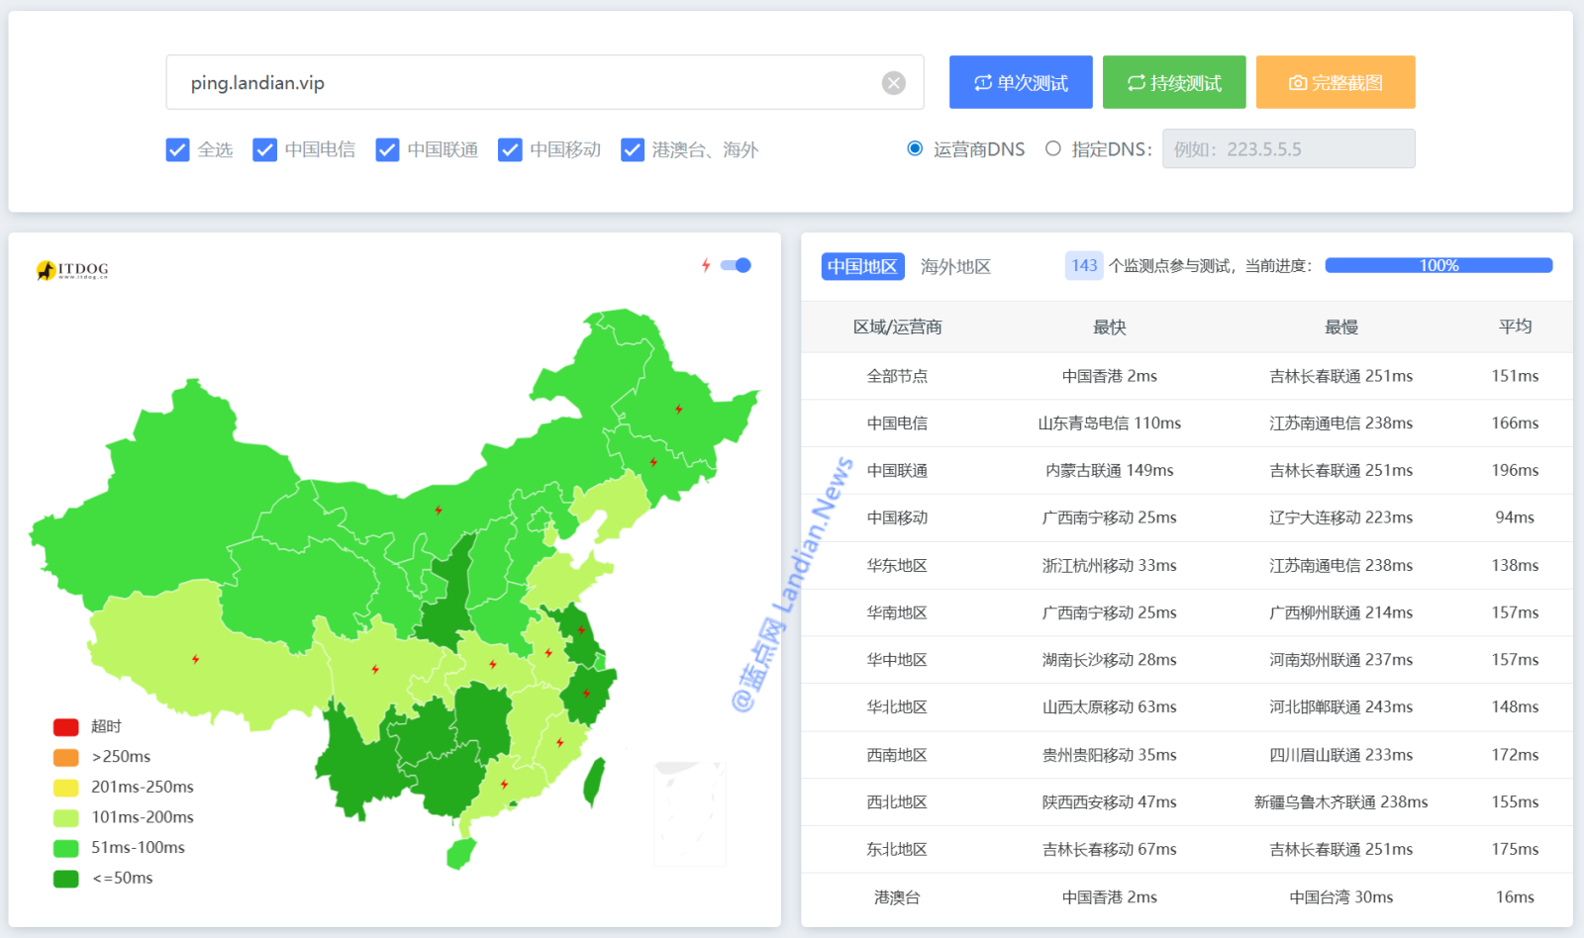1584x938 pixels.
Task: Start a 单次测试 single test
Action: (1021, 83)
